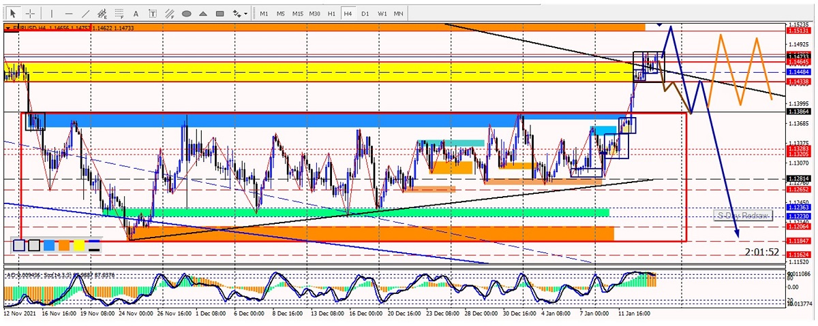Select the W1 weekly timeframe

click(x=382, y=14)
